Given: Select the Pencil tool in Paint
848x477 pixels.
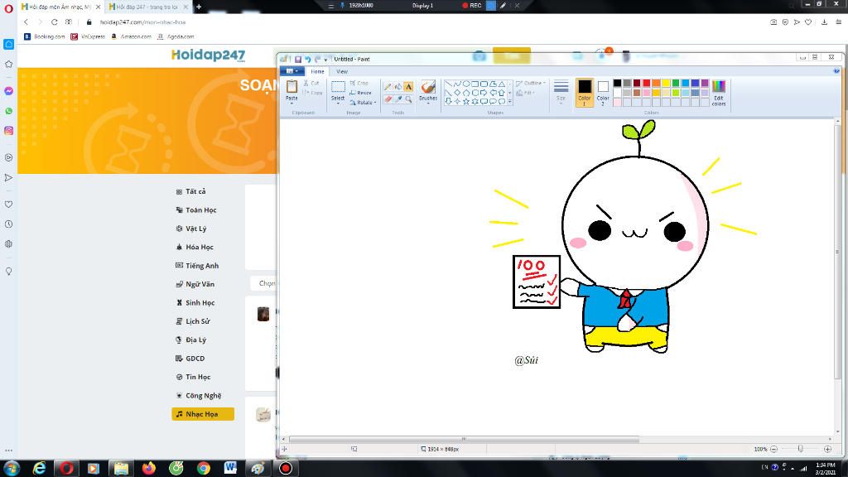Looking at the screenshot, I should click(x=388, y=86).
